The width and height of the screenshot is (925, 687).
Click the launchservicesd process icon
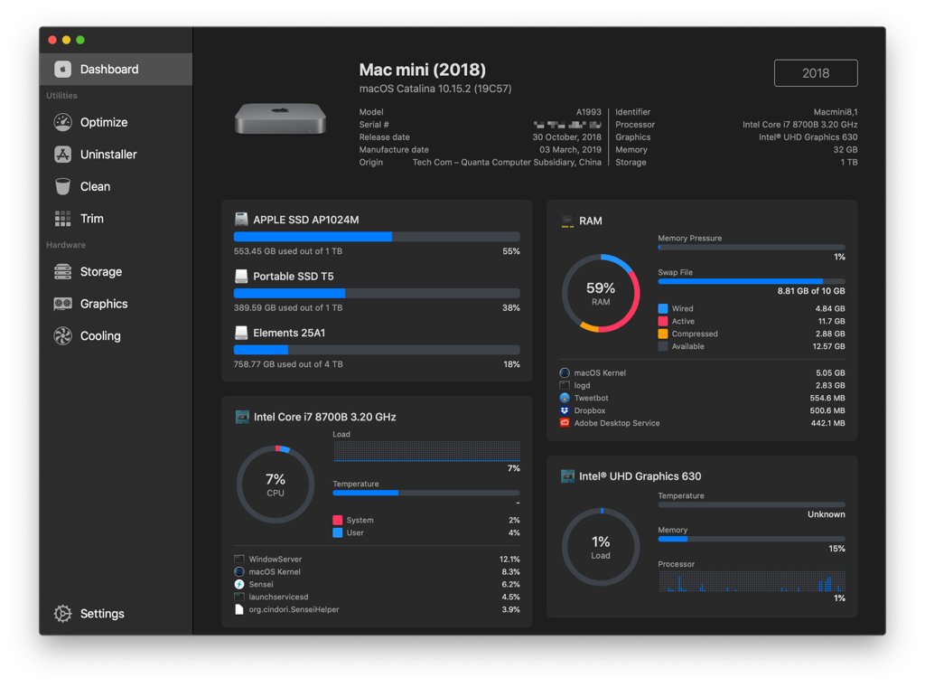tap(238, 597)
